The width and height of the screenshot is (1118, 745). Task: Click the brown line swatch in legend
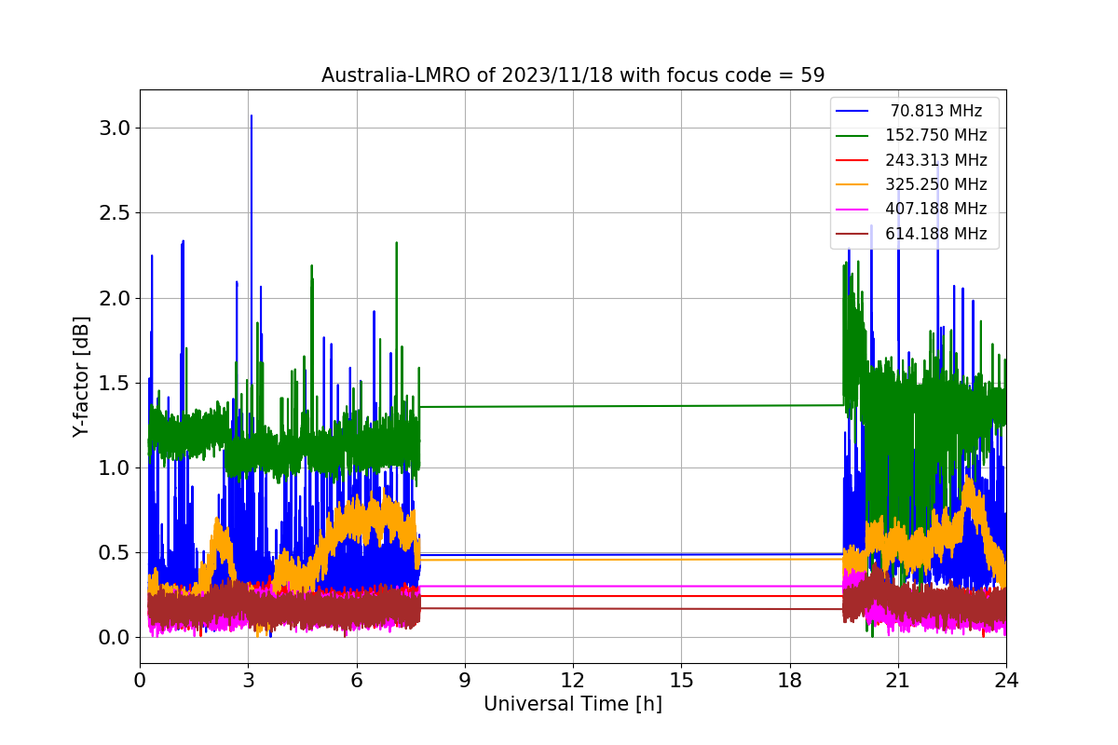click(852, 234)
